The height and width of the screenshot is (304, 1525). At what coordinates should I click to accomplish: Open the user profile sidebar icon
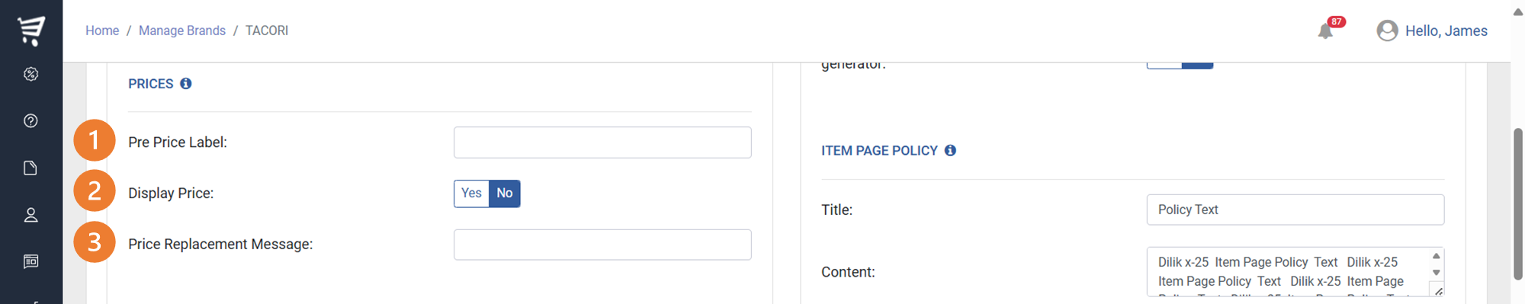31,215
